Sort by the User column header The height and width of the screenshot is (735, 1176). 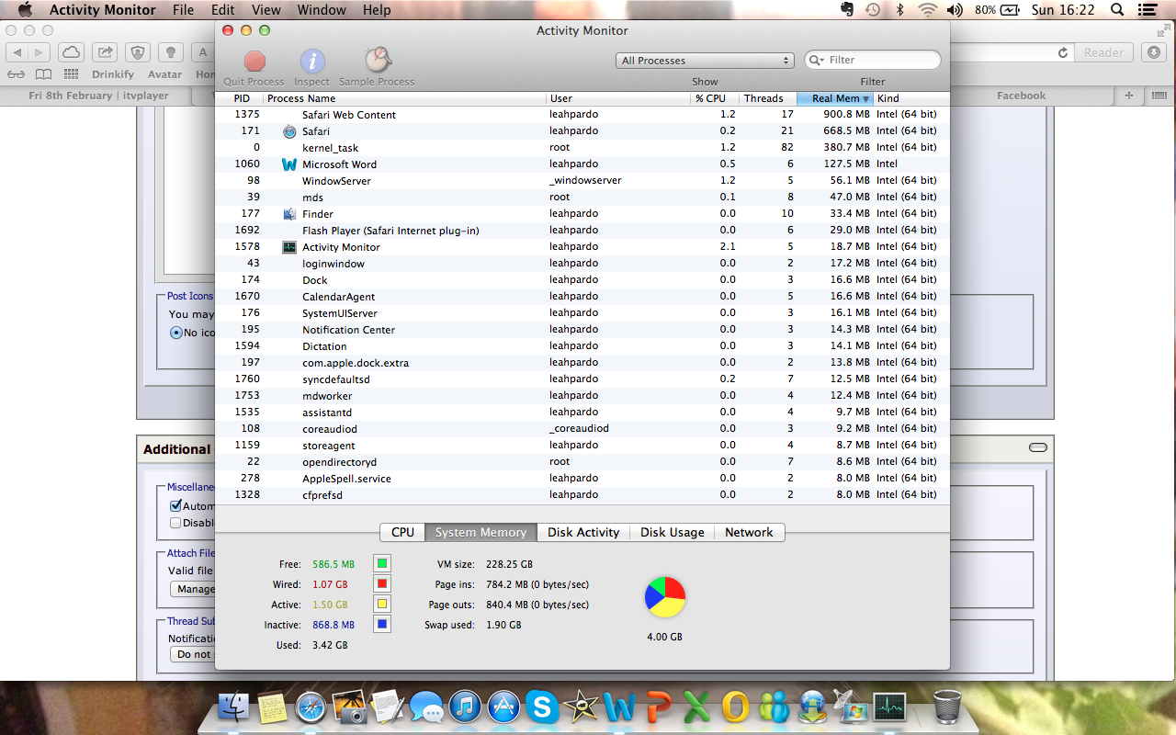coord(618,98)
